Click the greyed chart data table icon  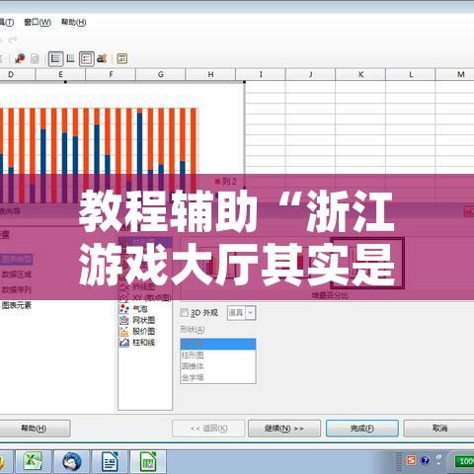point(35,59)
